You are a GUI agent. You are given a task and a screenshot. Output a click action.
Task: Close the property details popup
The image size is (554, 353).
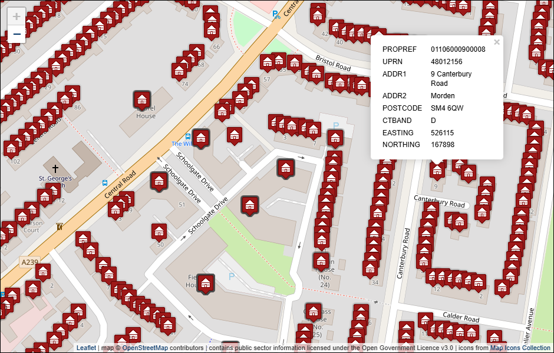point(497,42)
